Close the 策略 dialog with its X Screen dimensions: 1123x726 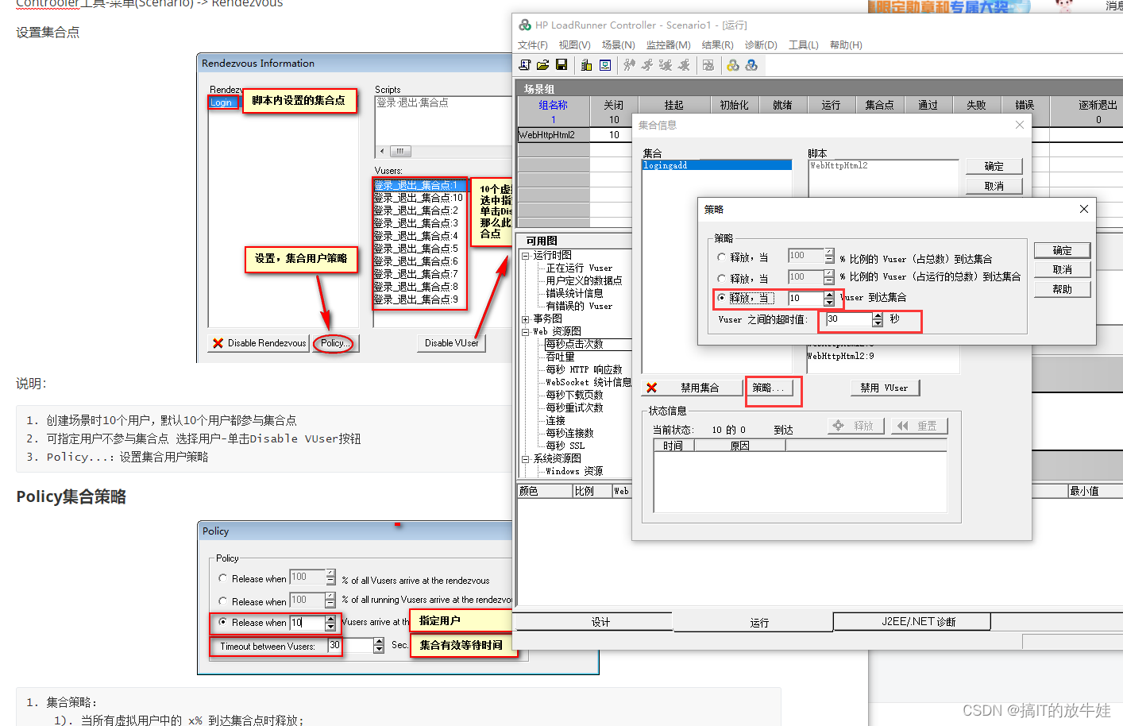1084,209
